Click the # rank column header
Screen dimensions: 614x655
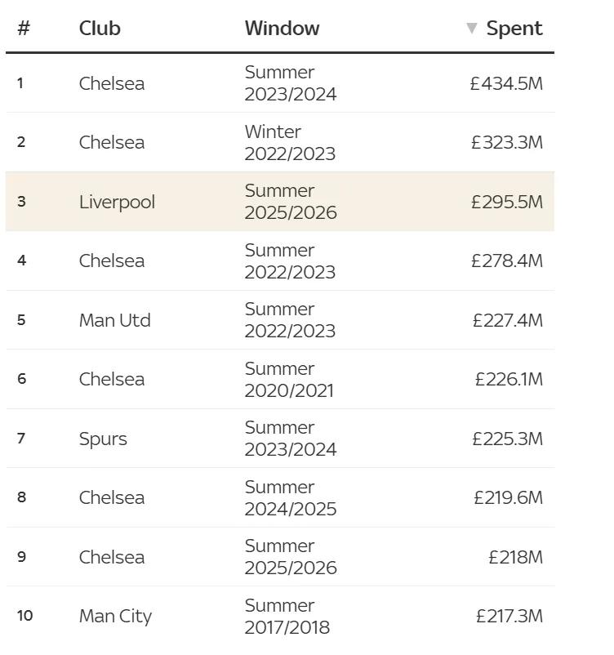point(24,29)
